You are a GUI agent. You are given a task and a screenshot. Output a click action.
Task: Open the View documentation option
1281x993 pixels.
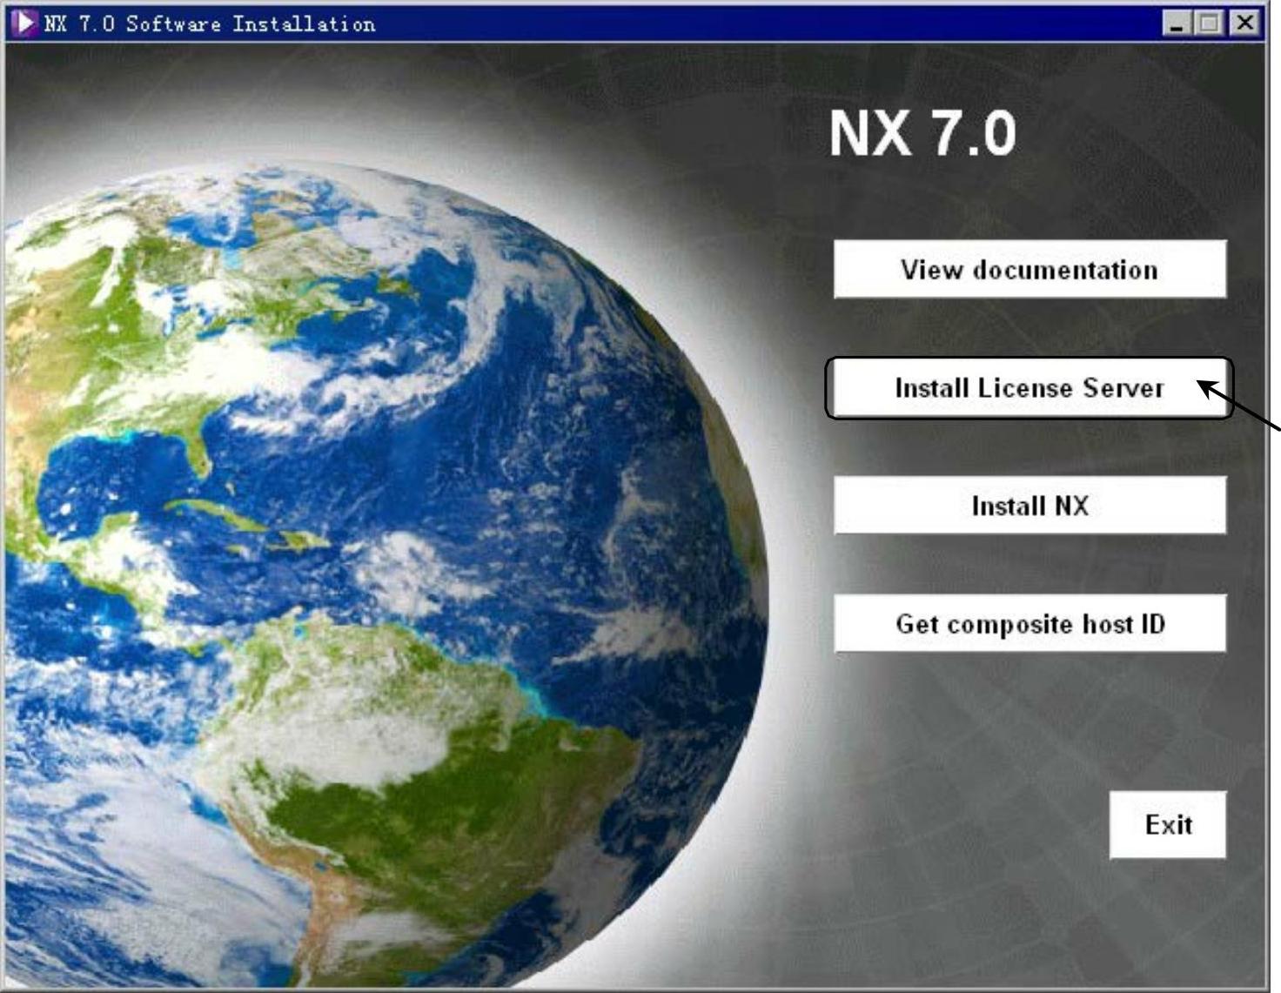pos(1029,270)
